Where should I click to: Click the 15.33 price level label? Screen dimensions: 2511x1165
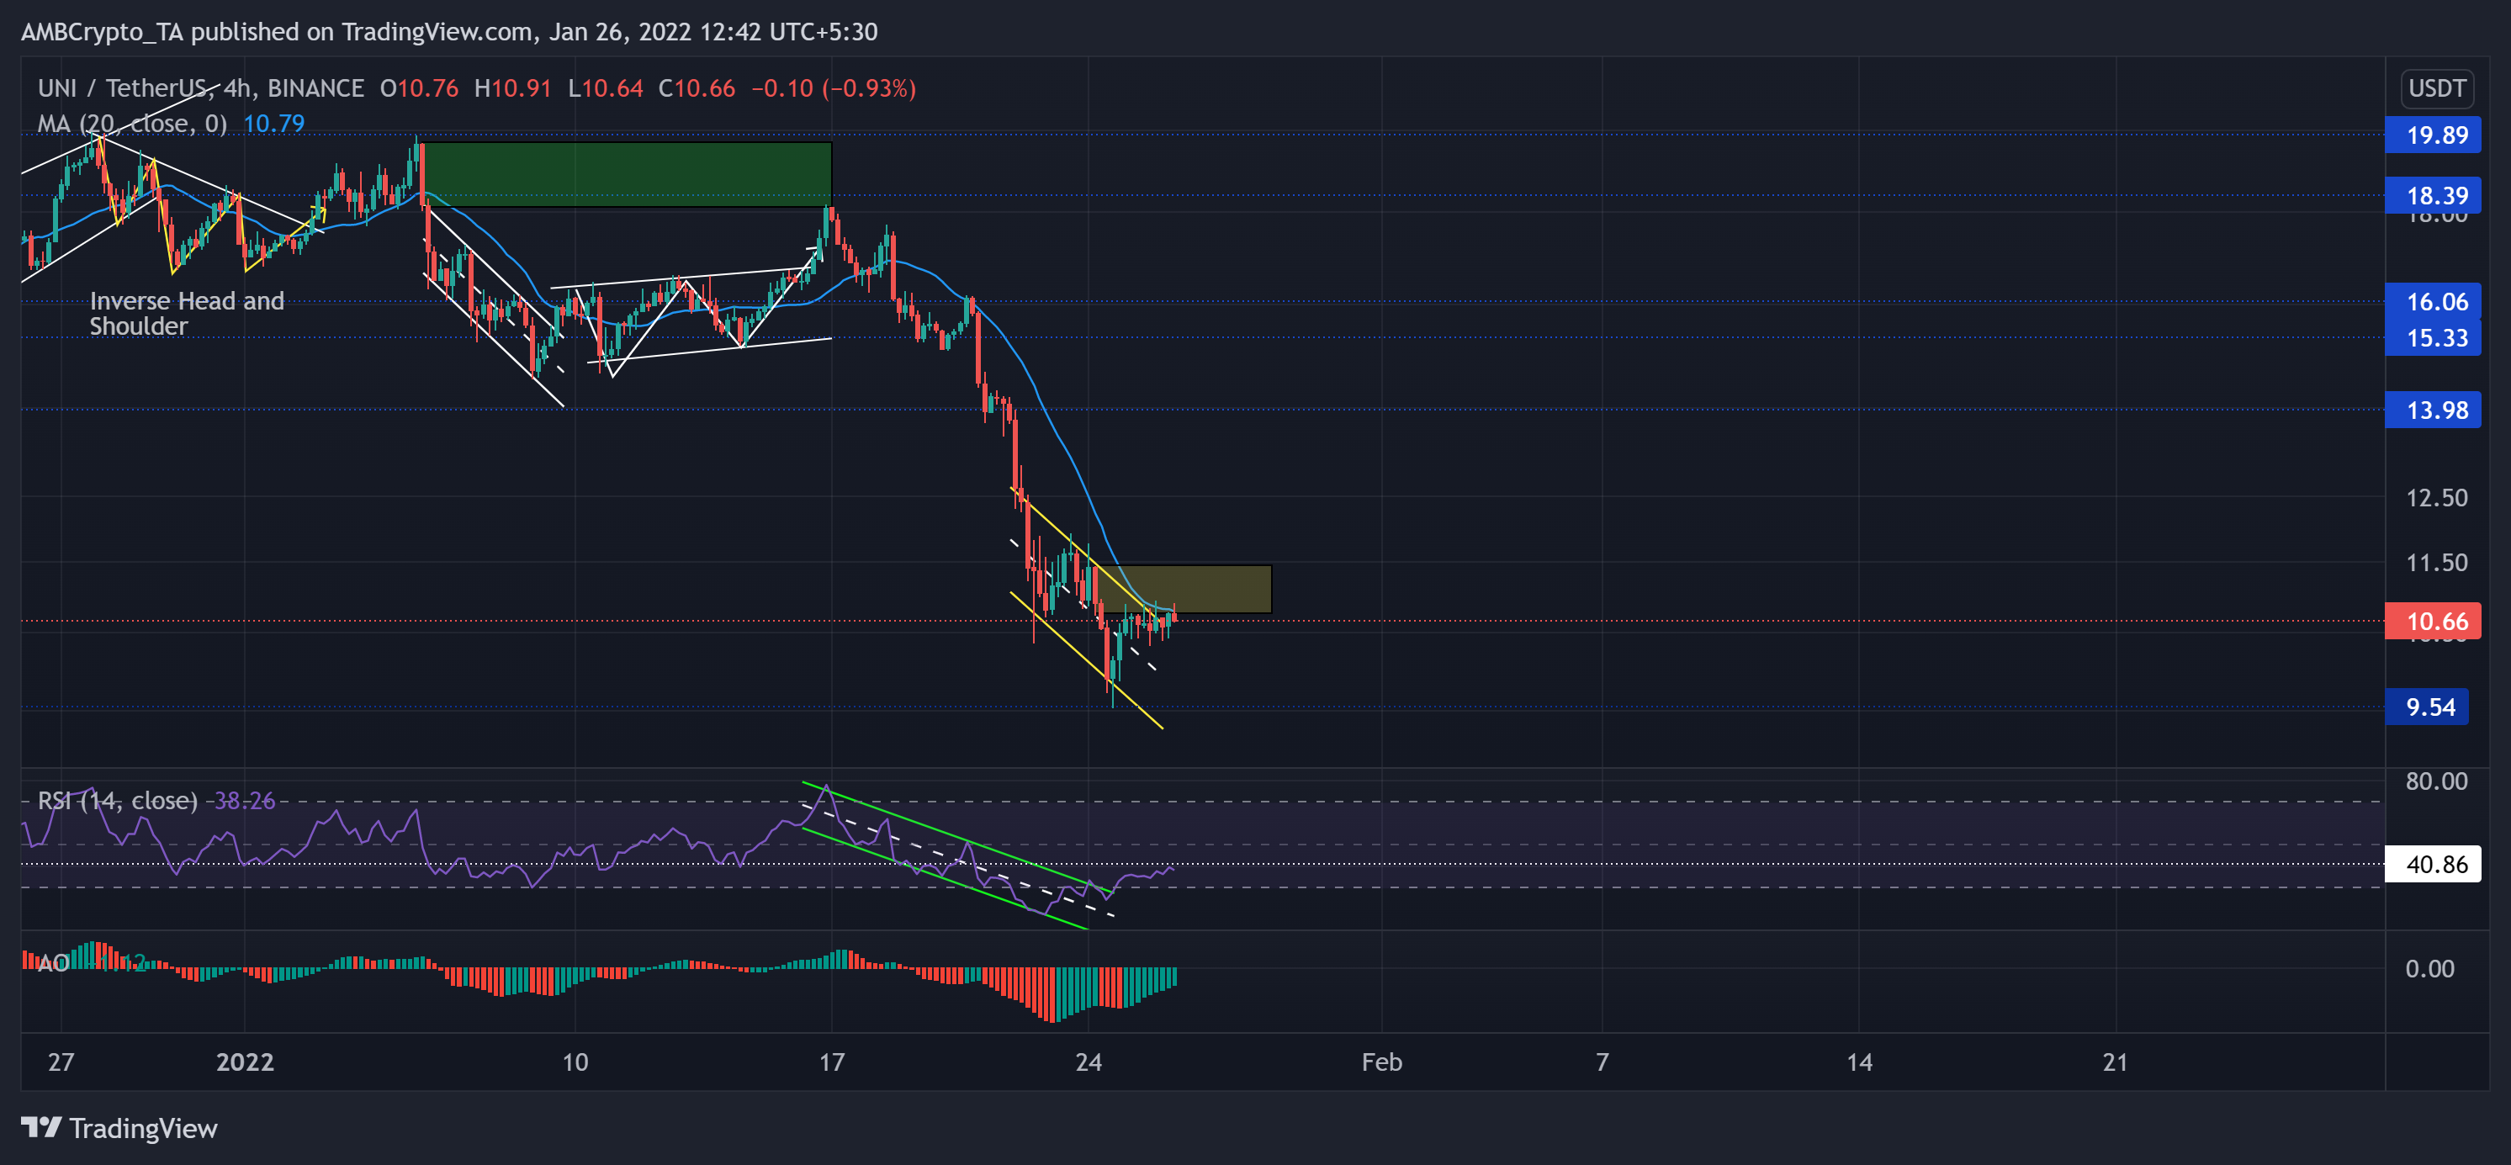(x=2433, y=337)
